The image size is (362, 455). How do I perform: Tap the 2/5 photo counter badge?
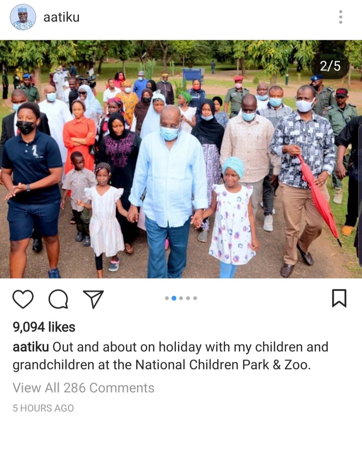[330, 66]
